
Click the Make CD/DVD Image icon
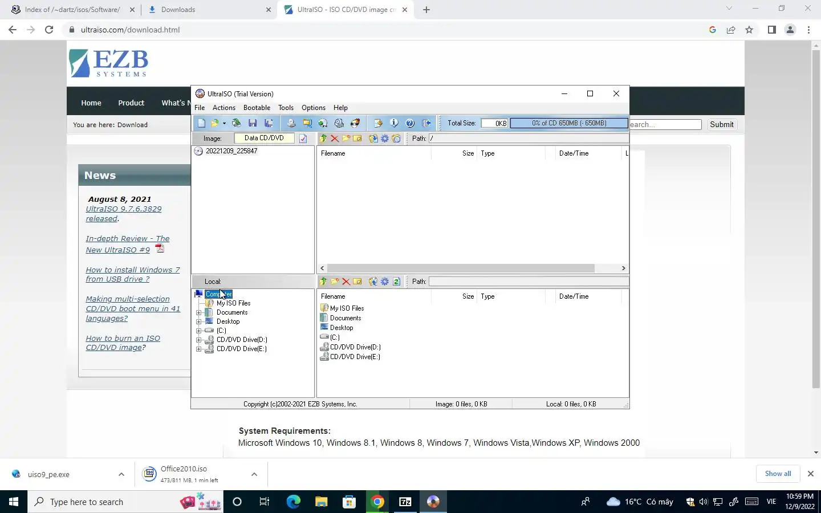[x=291, y=123]
